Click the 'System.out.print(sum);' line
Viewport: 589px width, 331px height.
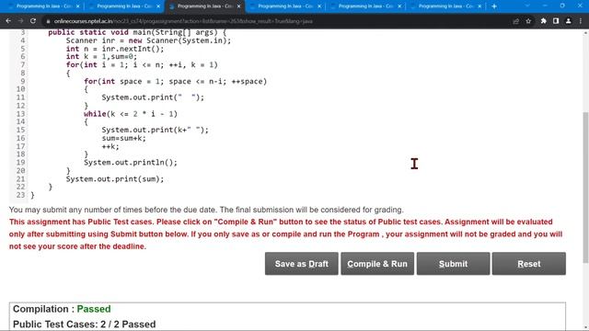pos(115,179)
